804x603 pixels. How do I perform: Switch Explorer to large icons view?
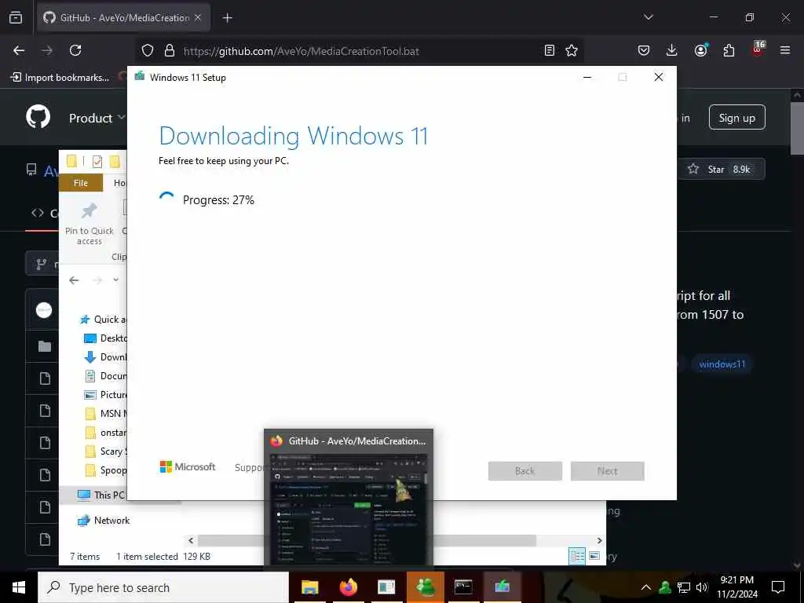click(x=594, y=557)
